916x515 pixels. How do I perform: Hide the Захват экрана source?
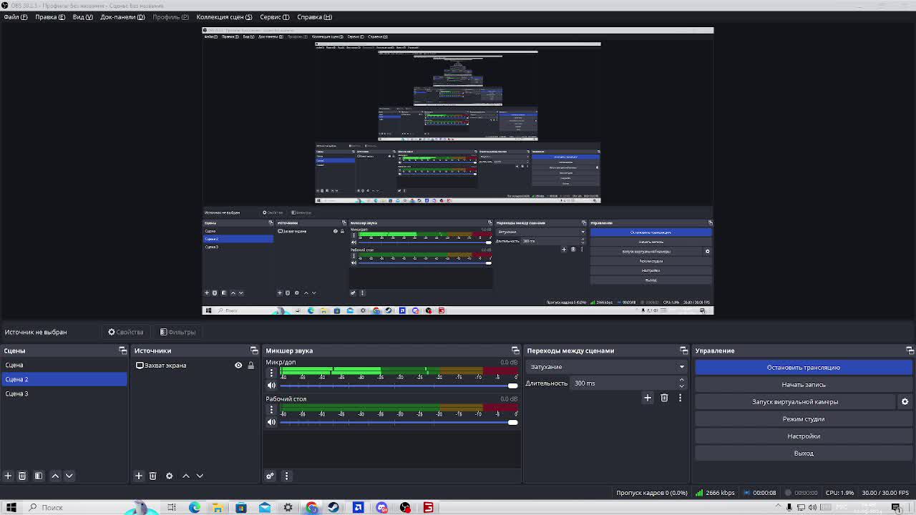point(238,366)
